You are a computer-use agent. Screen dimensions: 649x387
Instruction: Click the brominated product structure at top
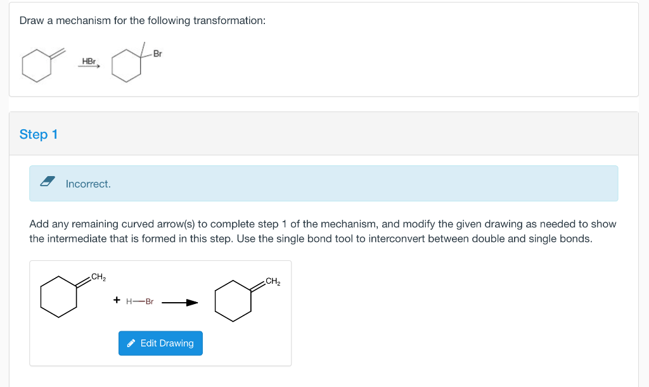[129, 65]
